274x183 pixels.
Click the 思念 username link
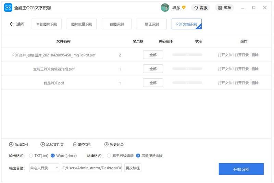[176, 8]
